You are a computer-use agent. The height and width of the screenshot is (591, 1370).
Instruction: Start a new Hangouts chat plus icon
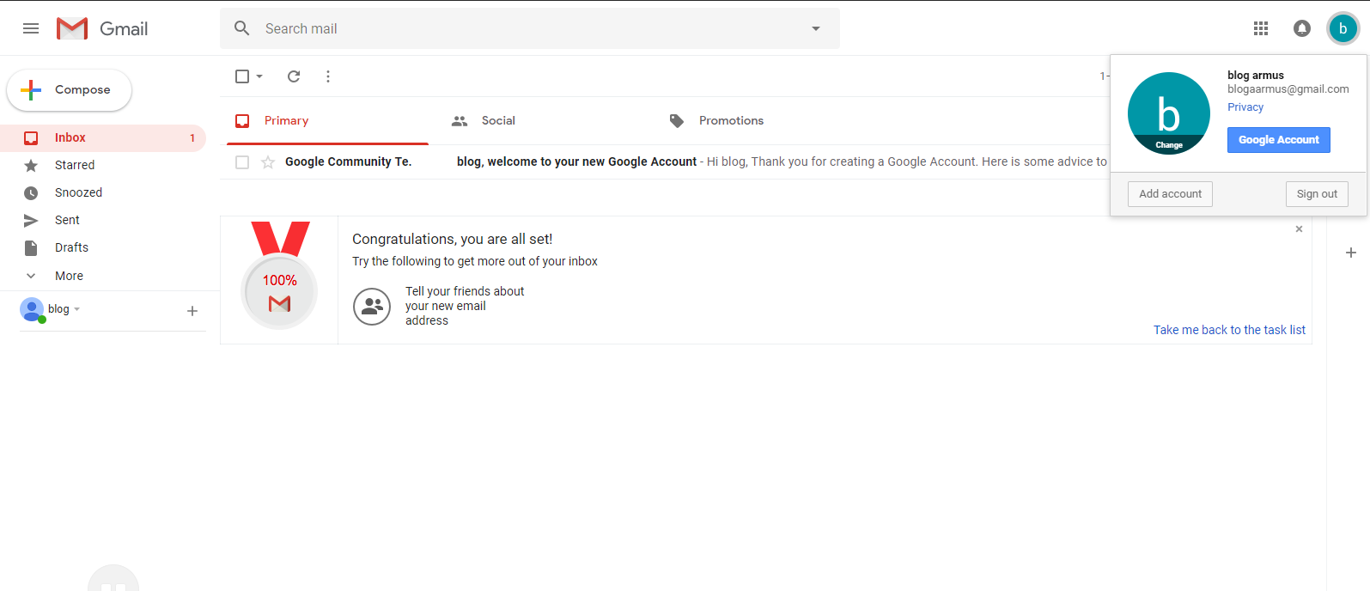coord(192,311)
